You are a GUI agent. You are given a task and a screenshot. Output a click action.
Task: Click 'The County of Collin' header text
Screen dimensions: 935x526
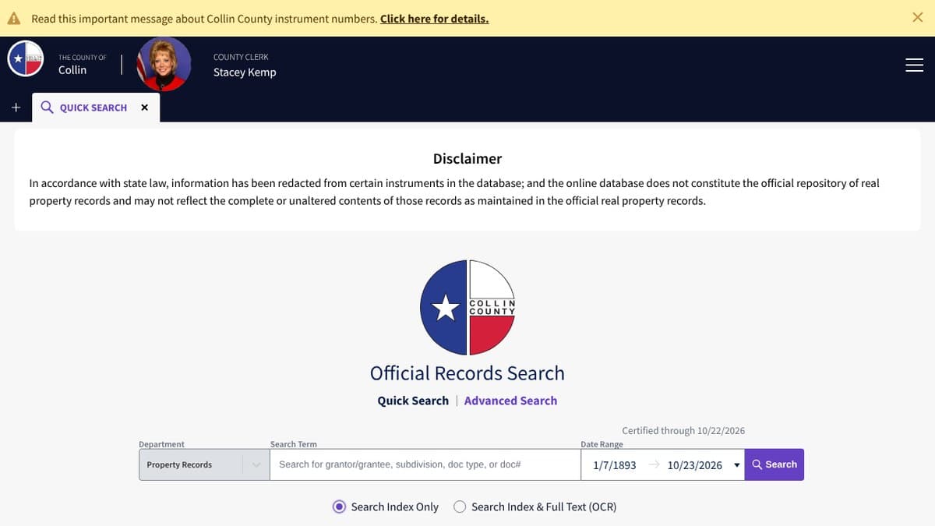(82, 64)
